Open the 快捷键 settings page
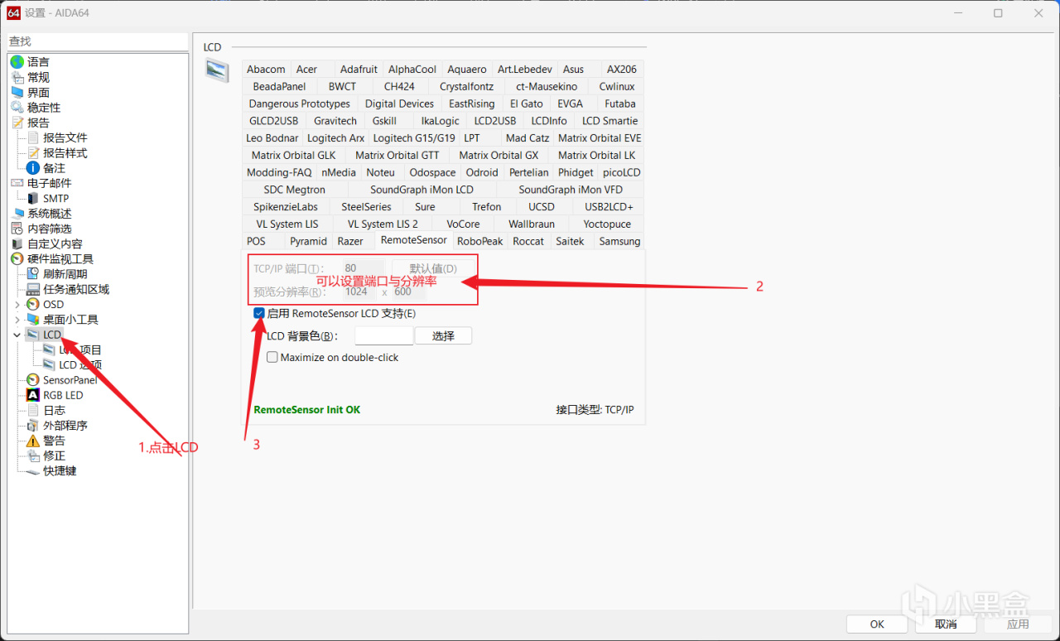 point(60,471)
